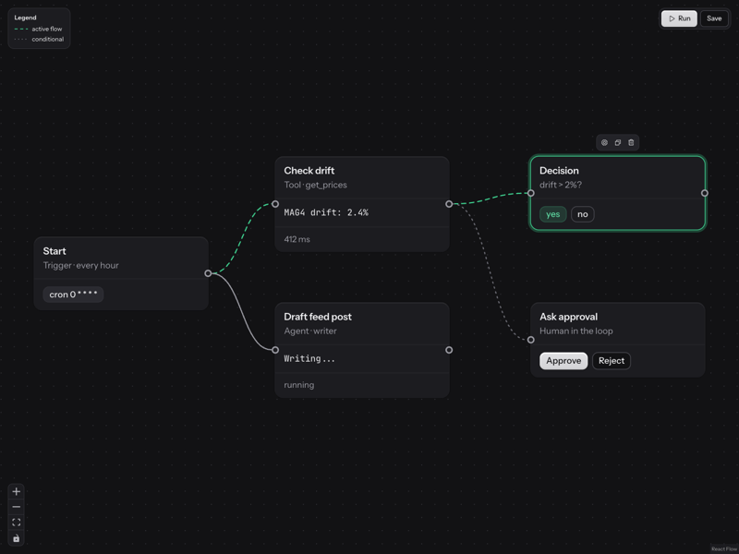Click the MAG4 drift: 2.4% output
The image size is (739, 554).
[x=326, y=212]
